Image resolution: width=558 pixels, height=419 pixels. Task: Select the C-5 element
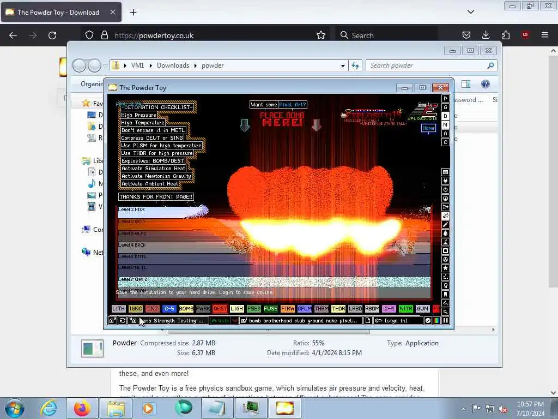(x=169, y=309)
